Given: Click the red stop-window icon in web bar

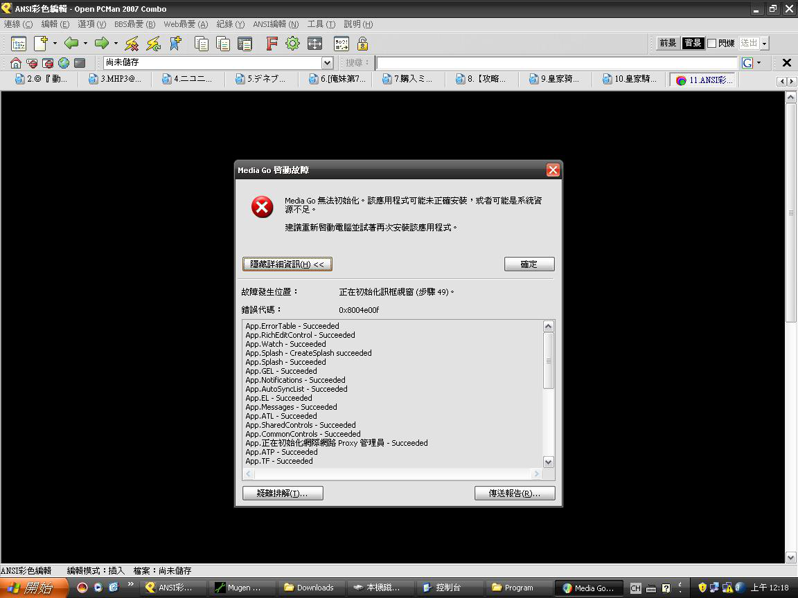Looking at the screenshot, I should click(48, 63).
